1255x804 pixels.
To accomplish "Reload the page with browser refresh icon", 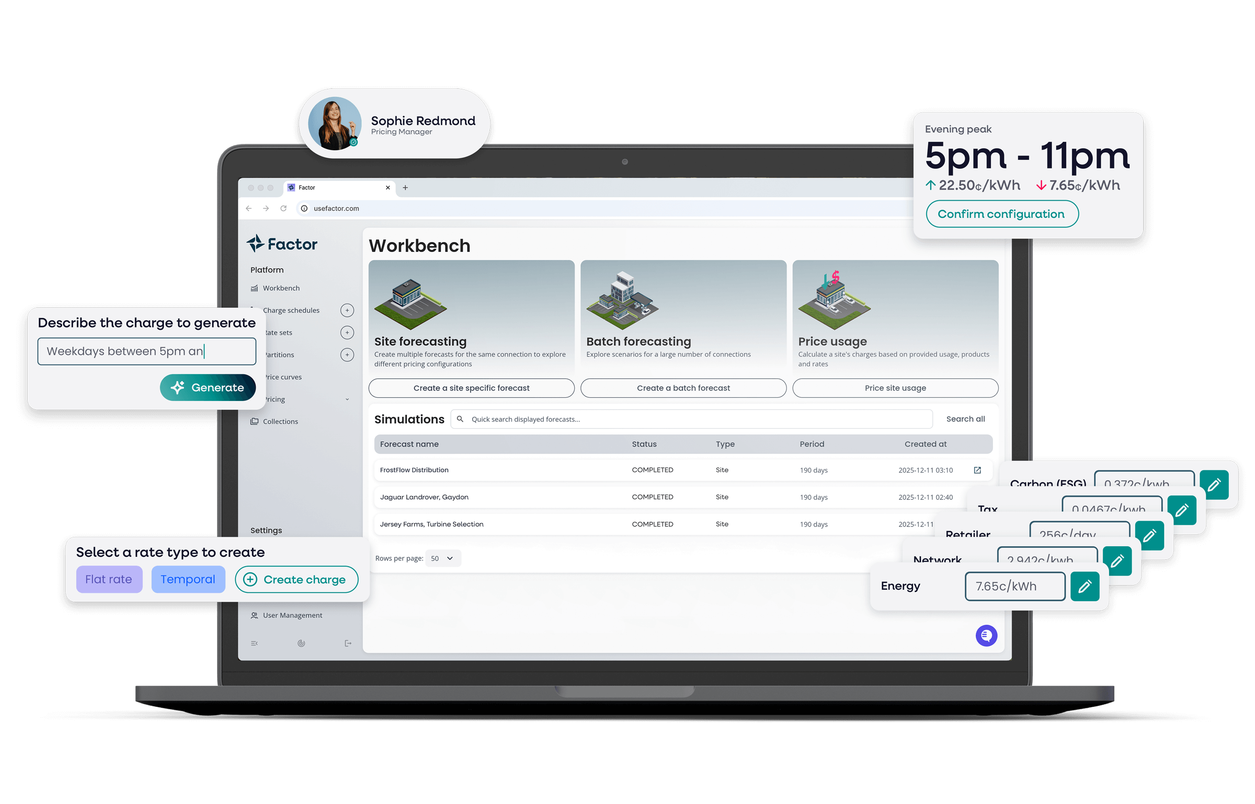I will click(x=283, y=209).
